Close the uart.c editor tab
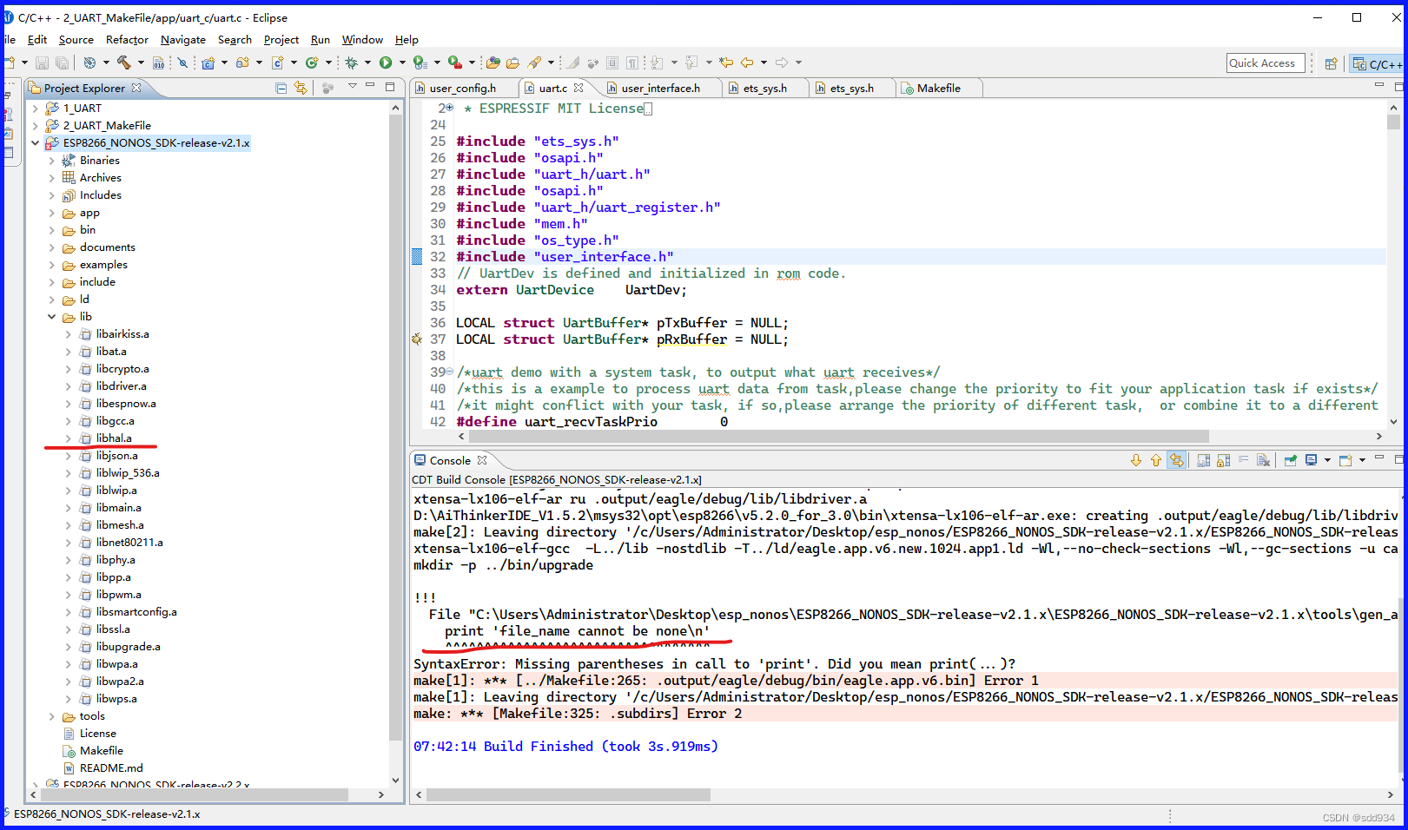The width and height of the screenshot is (1408, 830). 578,88
